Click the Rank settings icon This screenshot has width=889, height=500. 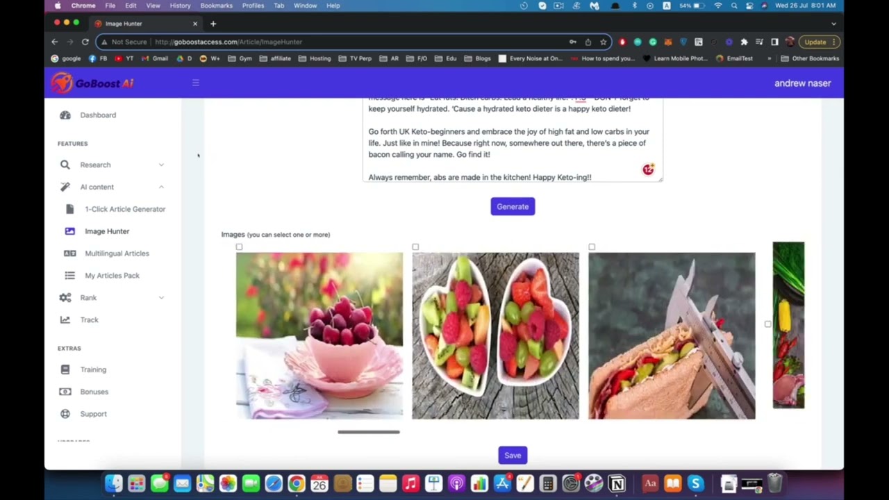pos(65,298)
